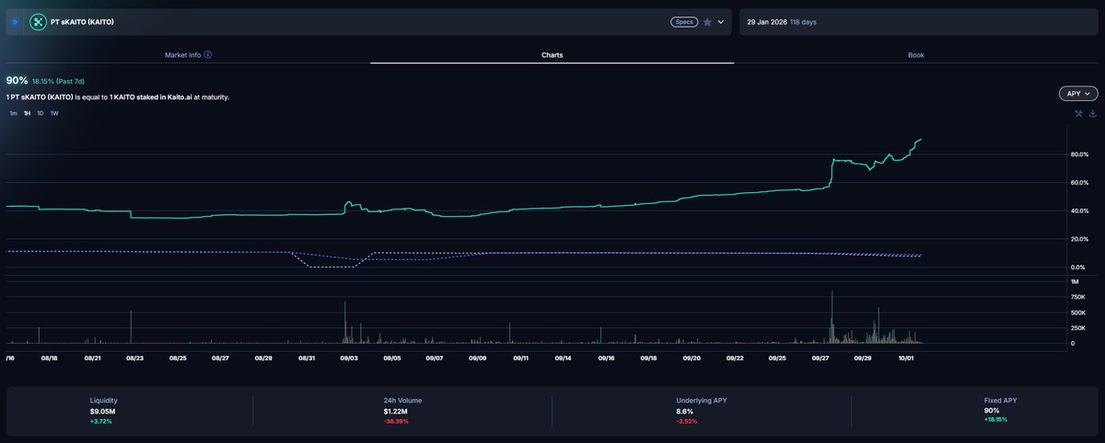This screenshot has height=443, width=1105.
Task: Select the Charts tab
Action: pyautogui.click(x=552, y=55)
